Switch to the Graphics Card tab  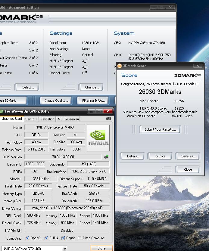(11, 119)
